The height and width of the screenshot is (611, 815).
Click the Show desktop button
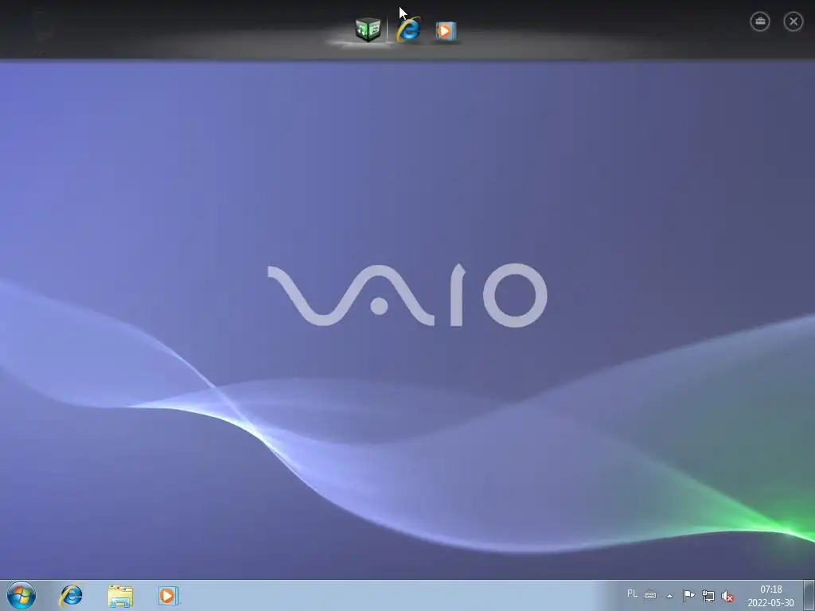(809, 595)
